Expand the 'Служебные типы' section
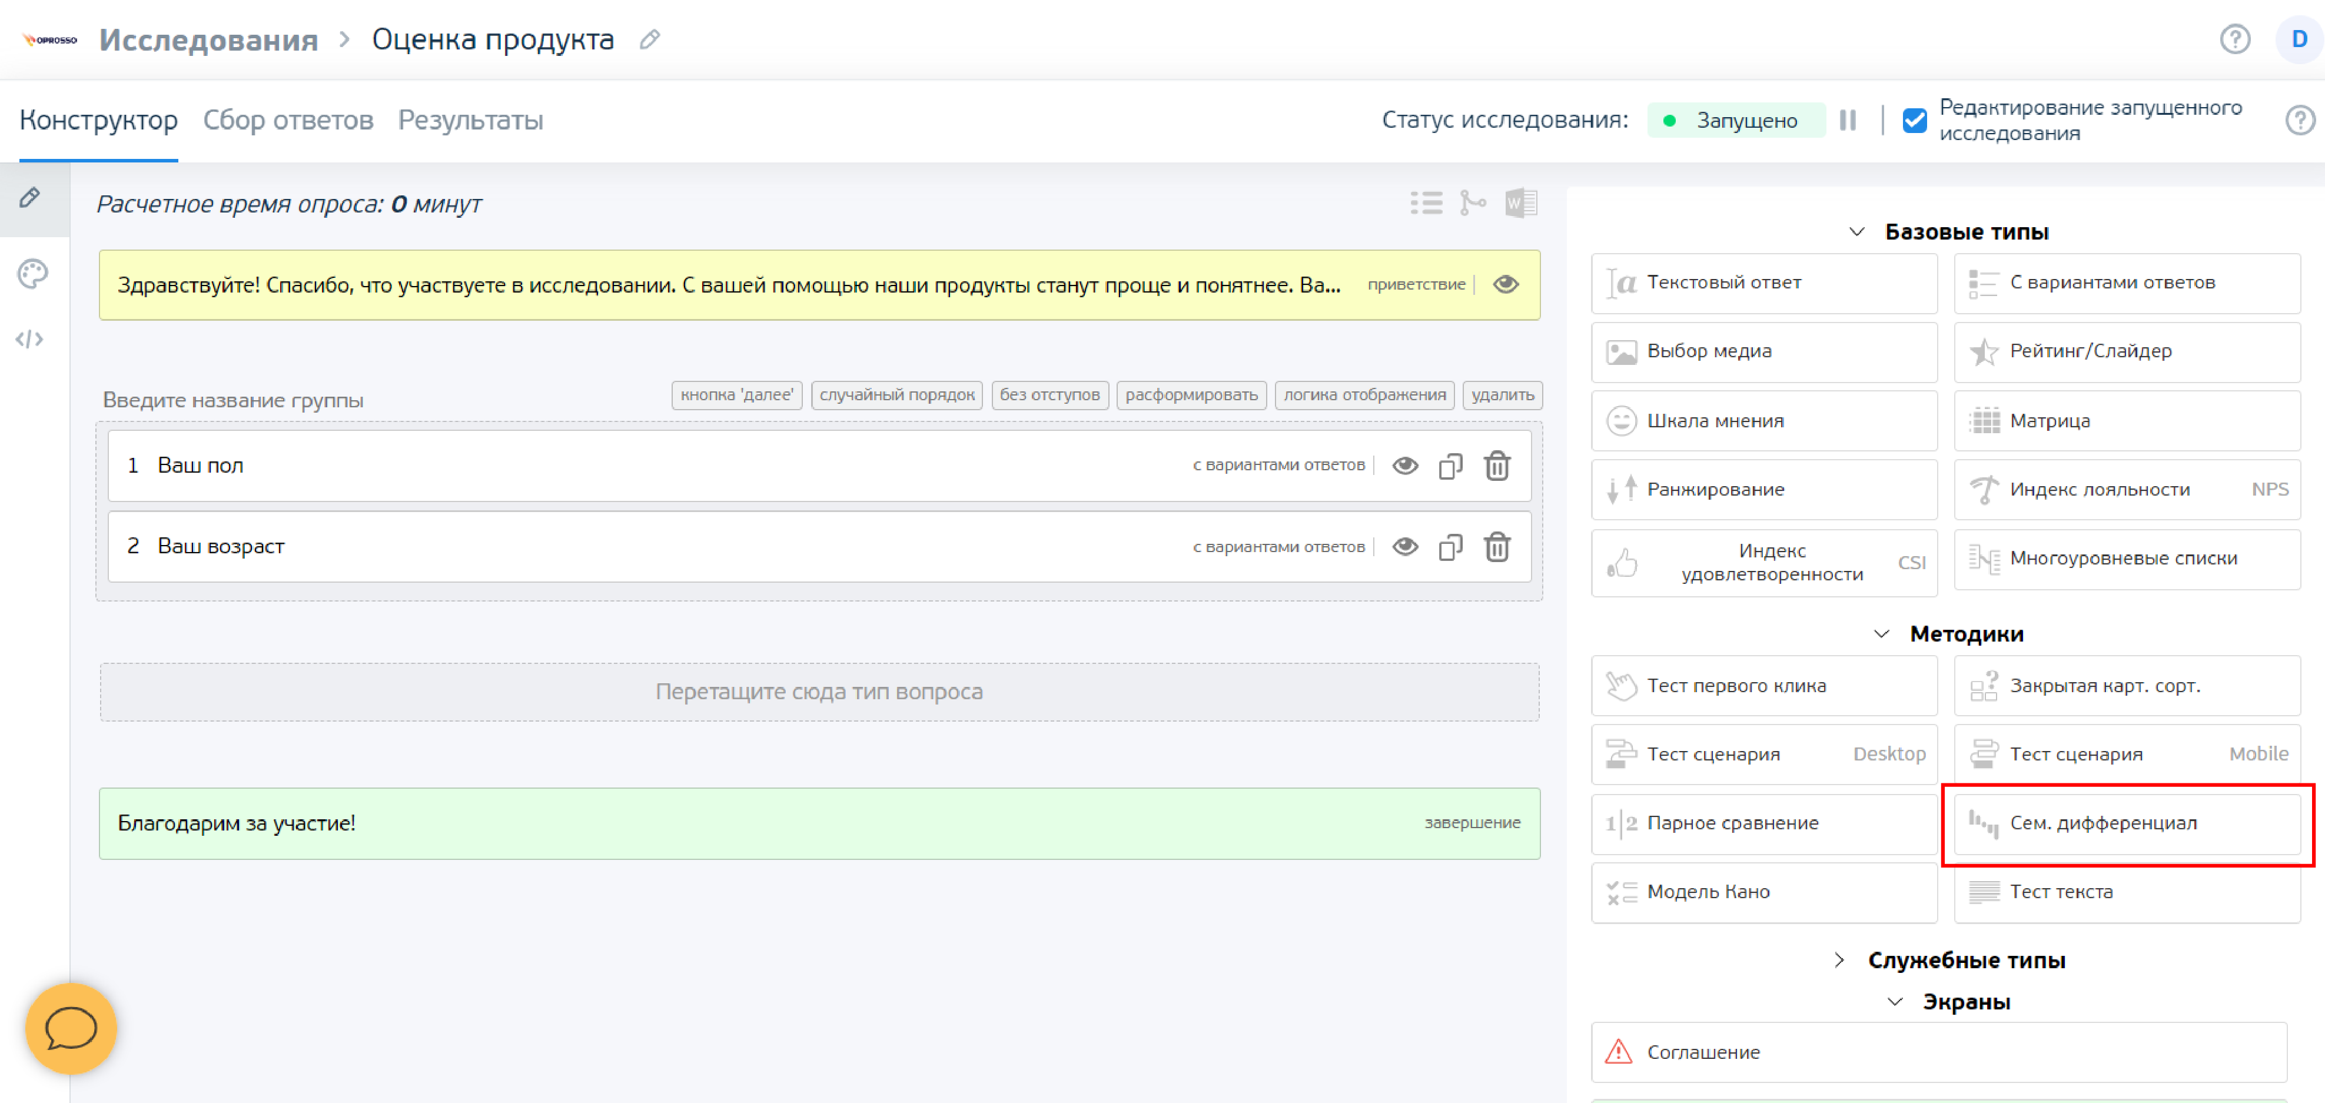This screenshot has height=1103, width=2325. click(x=1839, y=961)
